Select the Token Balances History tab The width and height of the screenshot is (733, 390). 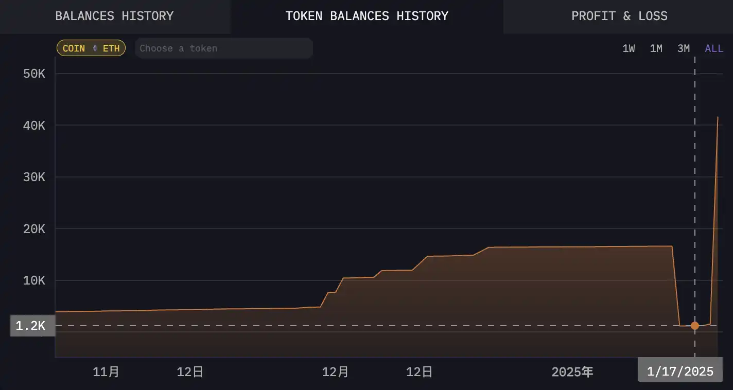[x=367, y=16]
